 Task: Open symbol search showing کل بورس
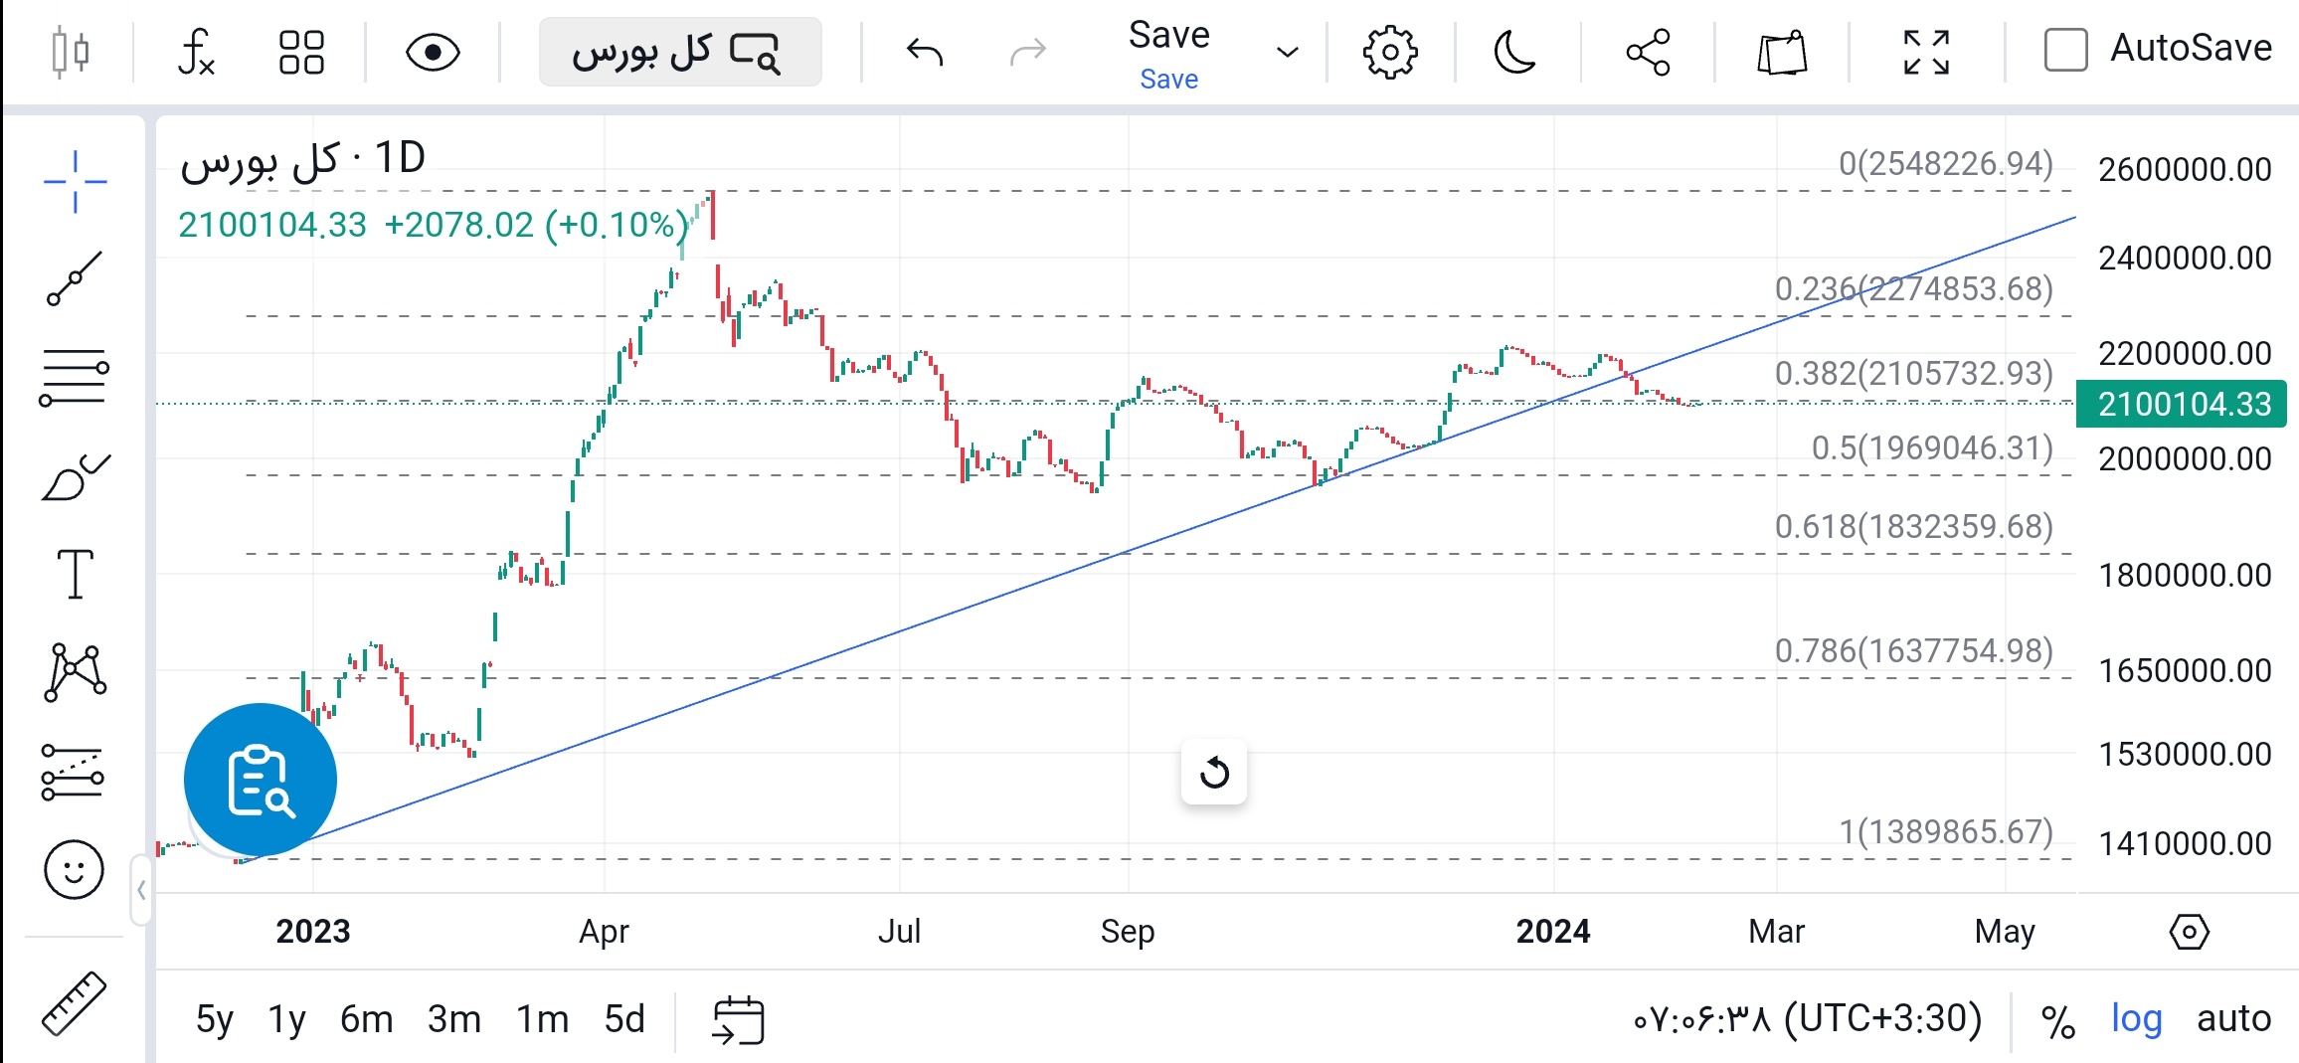click(x=680, y=52)
